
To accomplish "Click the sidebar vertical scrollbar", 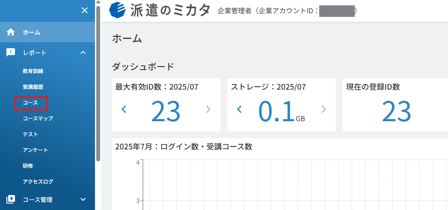I will pos(98,84).
